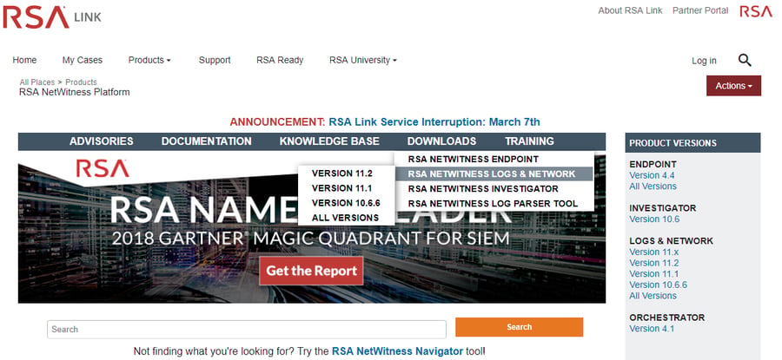Open the Partner Portal link
Screen dimensions: 782x360
click(700, 10)
